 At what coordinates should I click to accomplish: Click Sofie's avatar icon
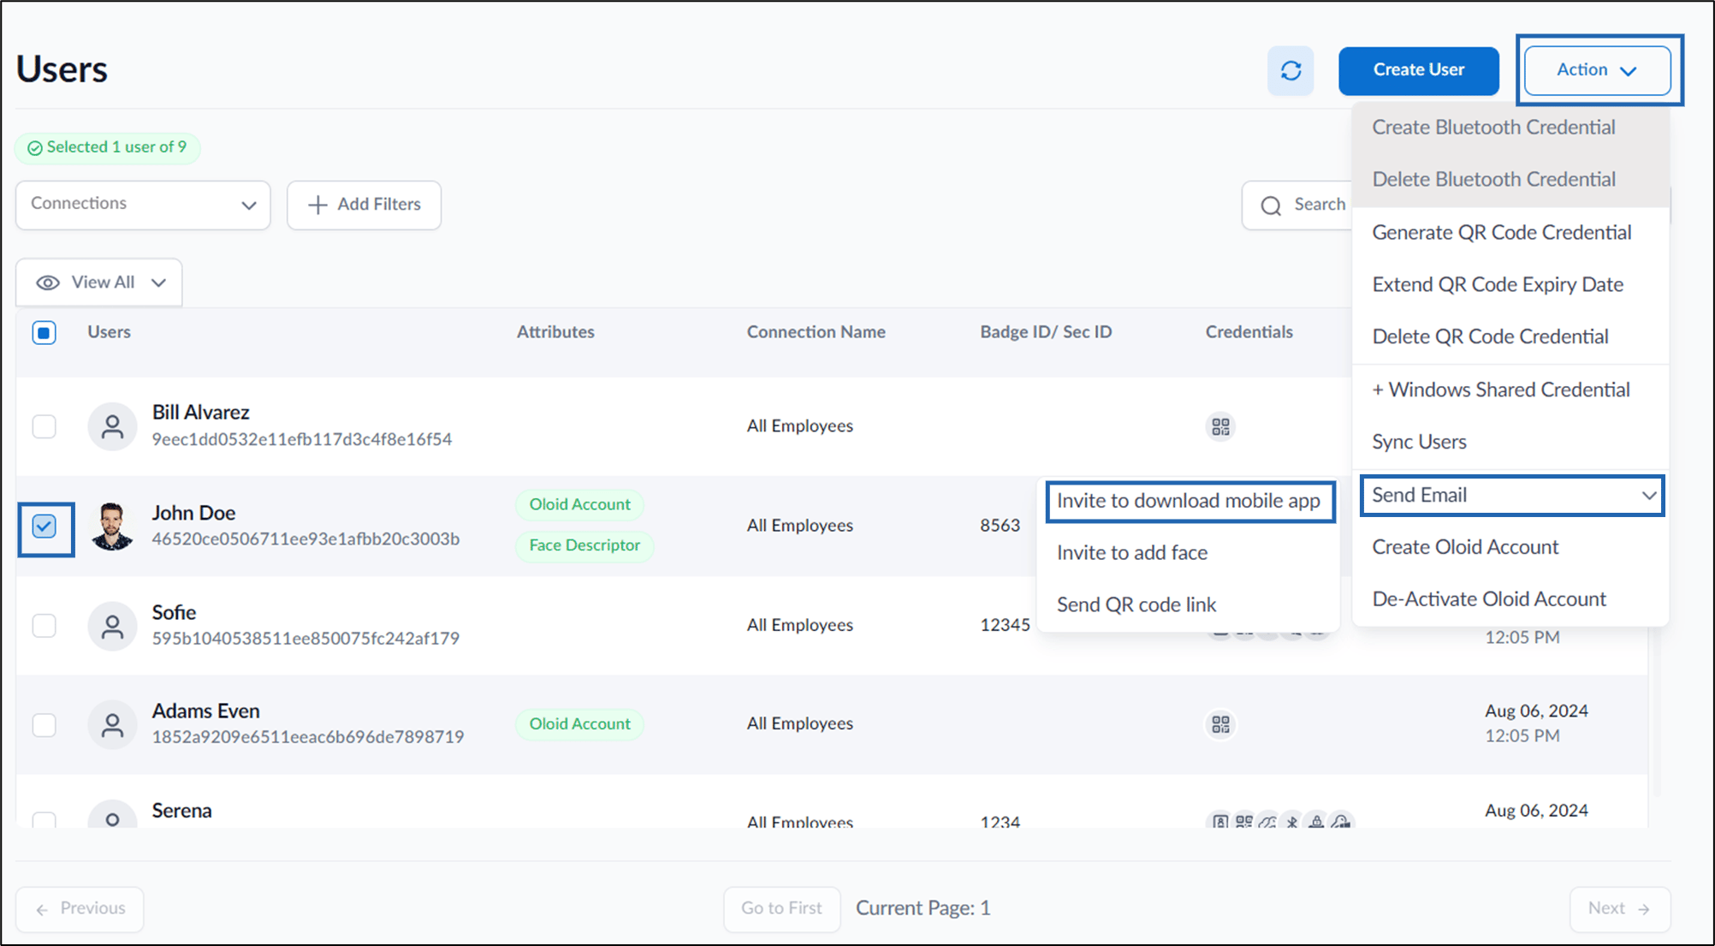[112, 626]
